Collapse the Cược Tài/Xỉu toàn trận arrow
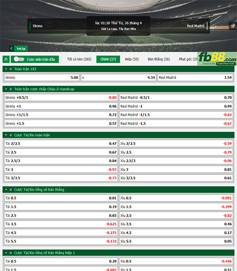The image size is (237, 271). coord(6,135)
